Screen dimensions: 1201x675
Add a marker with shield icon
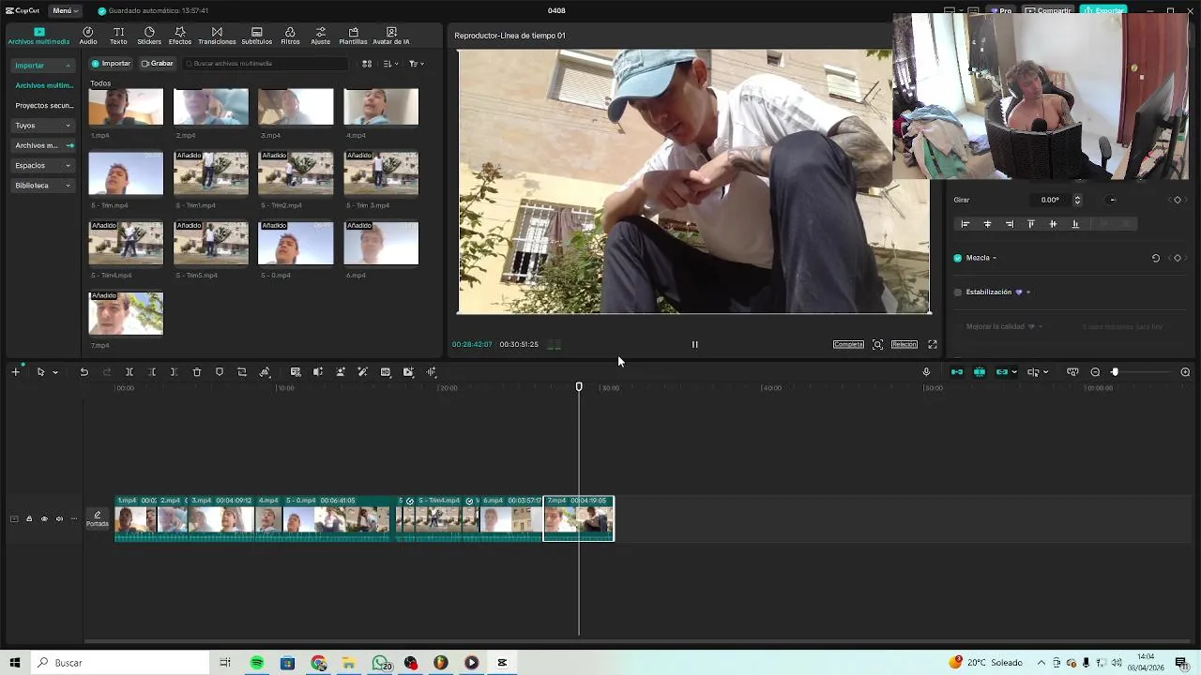[220, 372]
